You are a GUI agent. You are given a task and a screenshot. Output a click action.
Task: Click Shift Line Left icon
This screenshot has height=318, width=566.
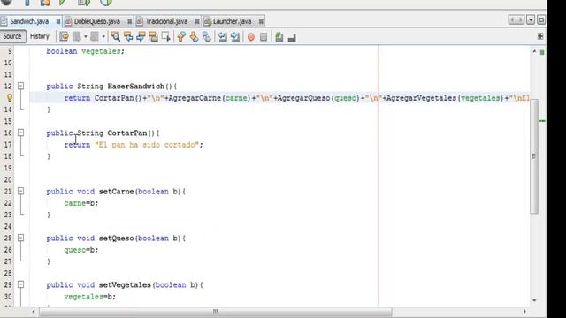click(x=222, y=36)
